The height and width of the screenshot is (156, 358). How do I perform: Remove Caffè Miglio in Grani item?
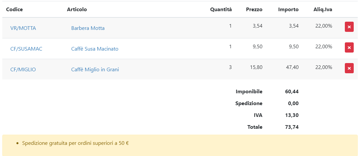pos(349,68)
